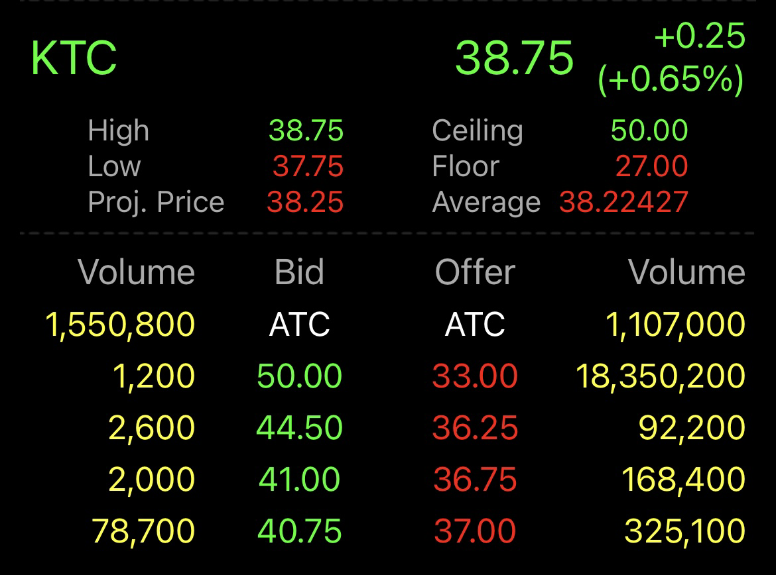Tap the (+0.65%) percent change

671,79
